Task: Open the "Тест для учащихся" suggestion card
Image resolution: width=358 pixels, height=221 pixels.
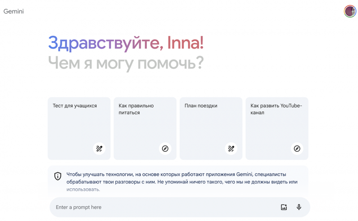Action: (79, 128)
